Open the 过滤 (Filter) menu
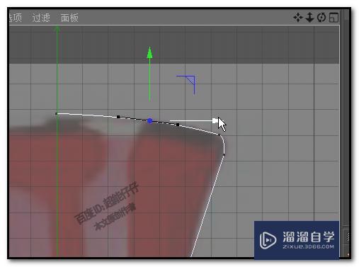 click(41, 18)
